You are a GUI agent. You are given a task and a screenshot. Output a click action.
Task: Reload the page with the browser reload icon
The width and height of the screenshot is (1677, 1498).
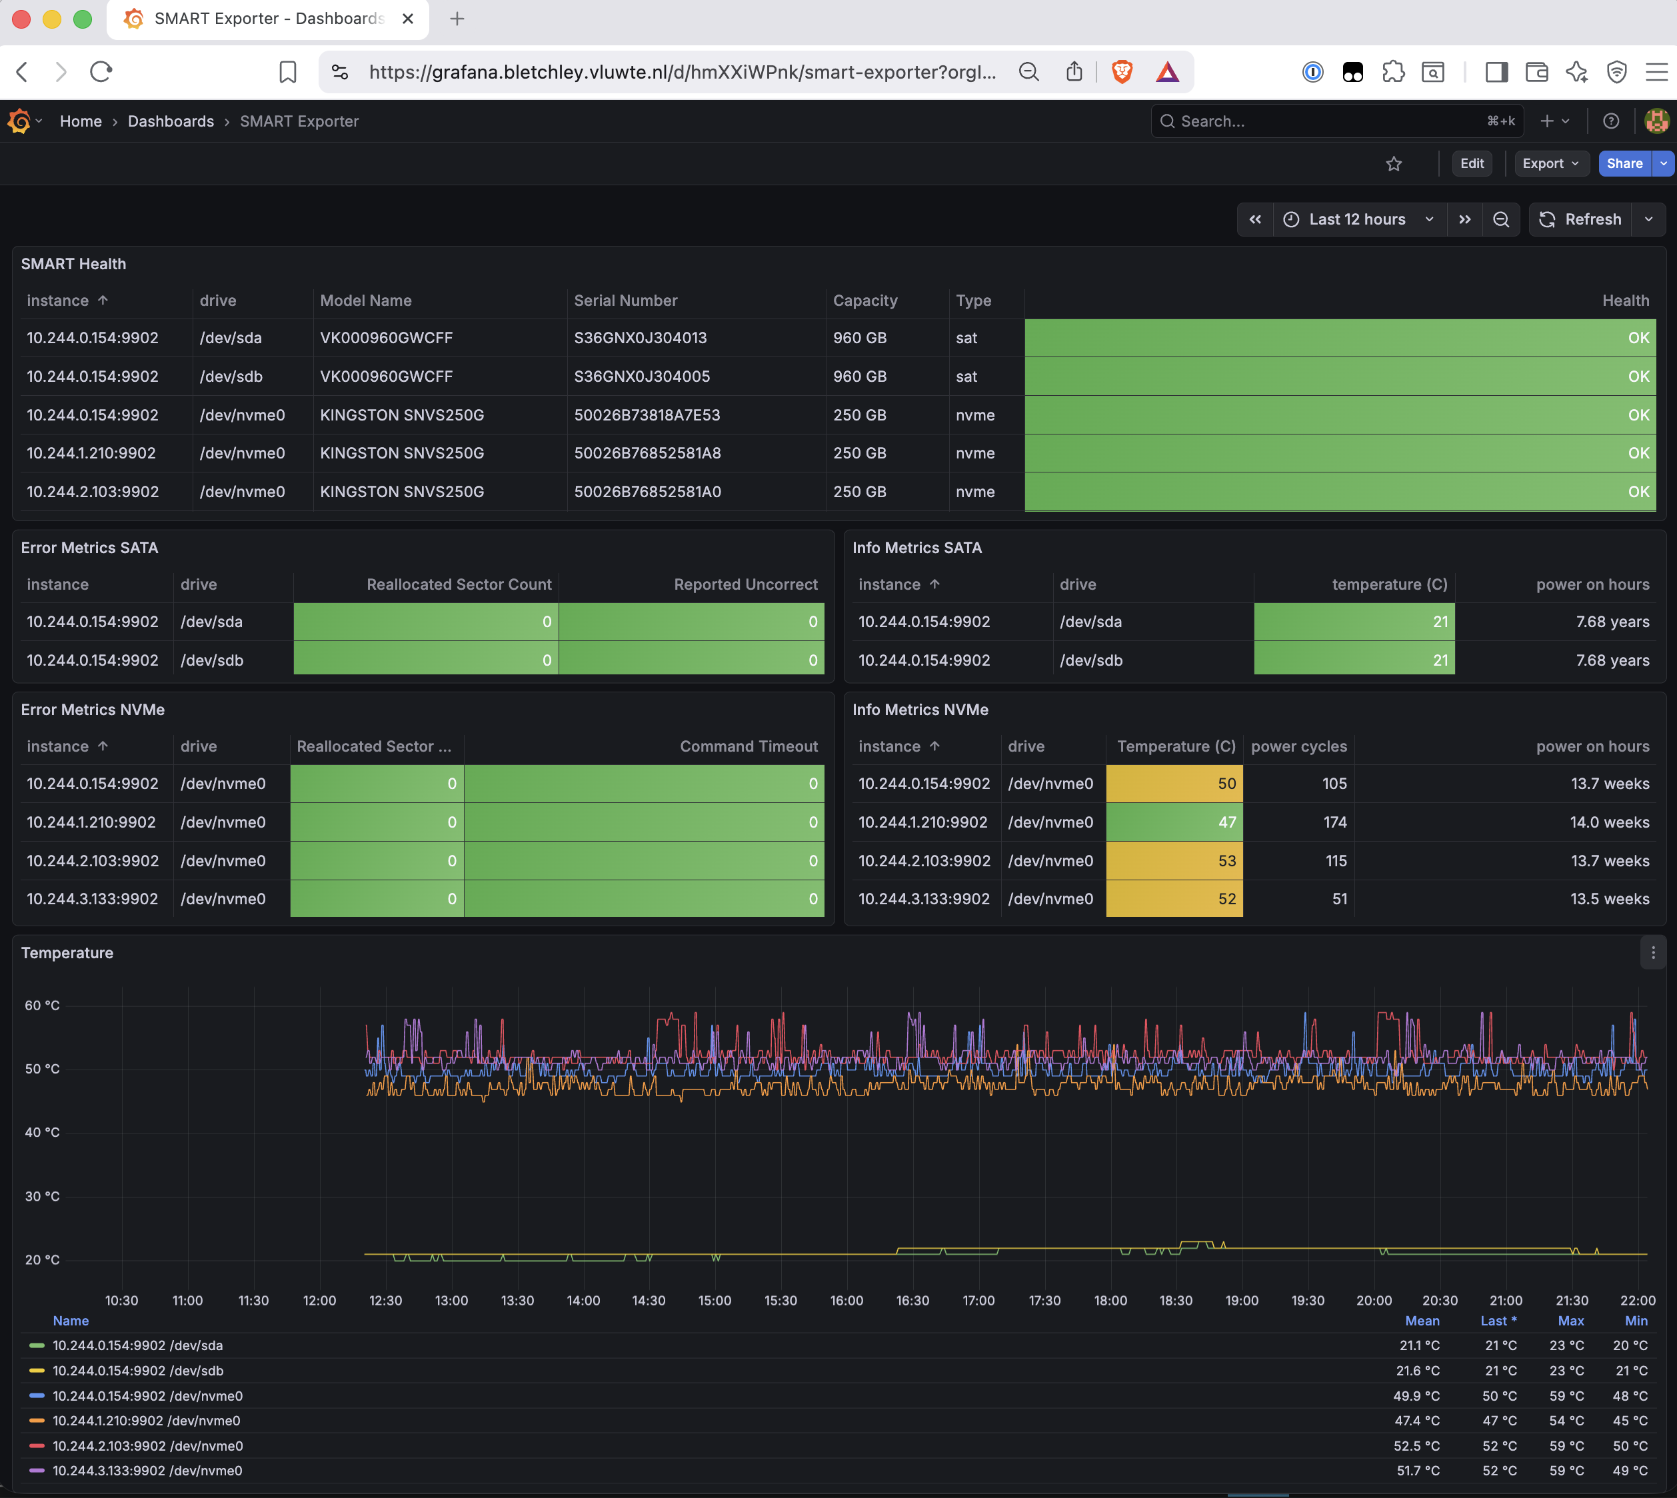(x=101, y=71)
